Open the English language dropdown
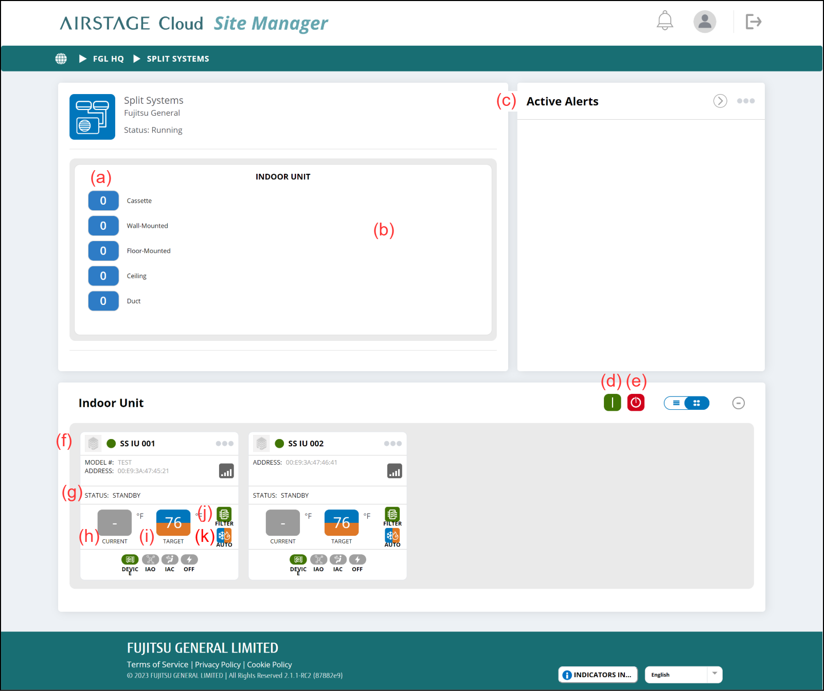Viewport: 824px width, 691px height. (684, 675)
